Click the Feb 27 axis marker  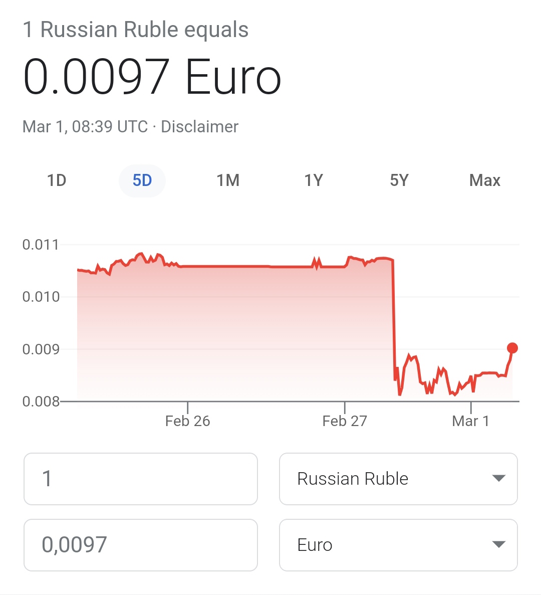click(x=345, y=421)
